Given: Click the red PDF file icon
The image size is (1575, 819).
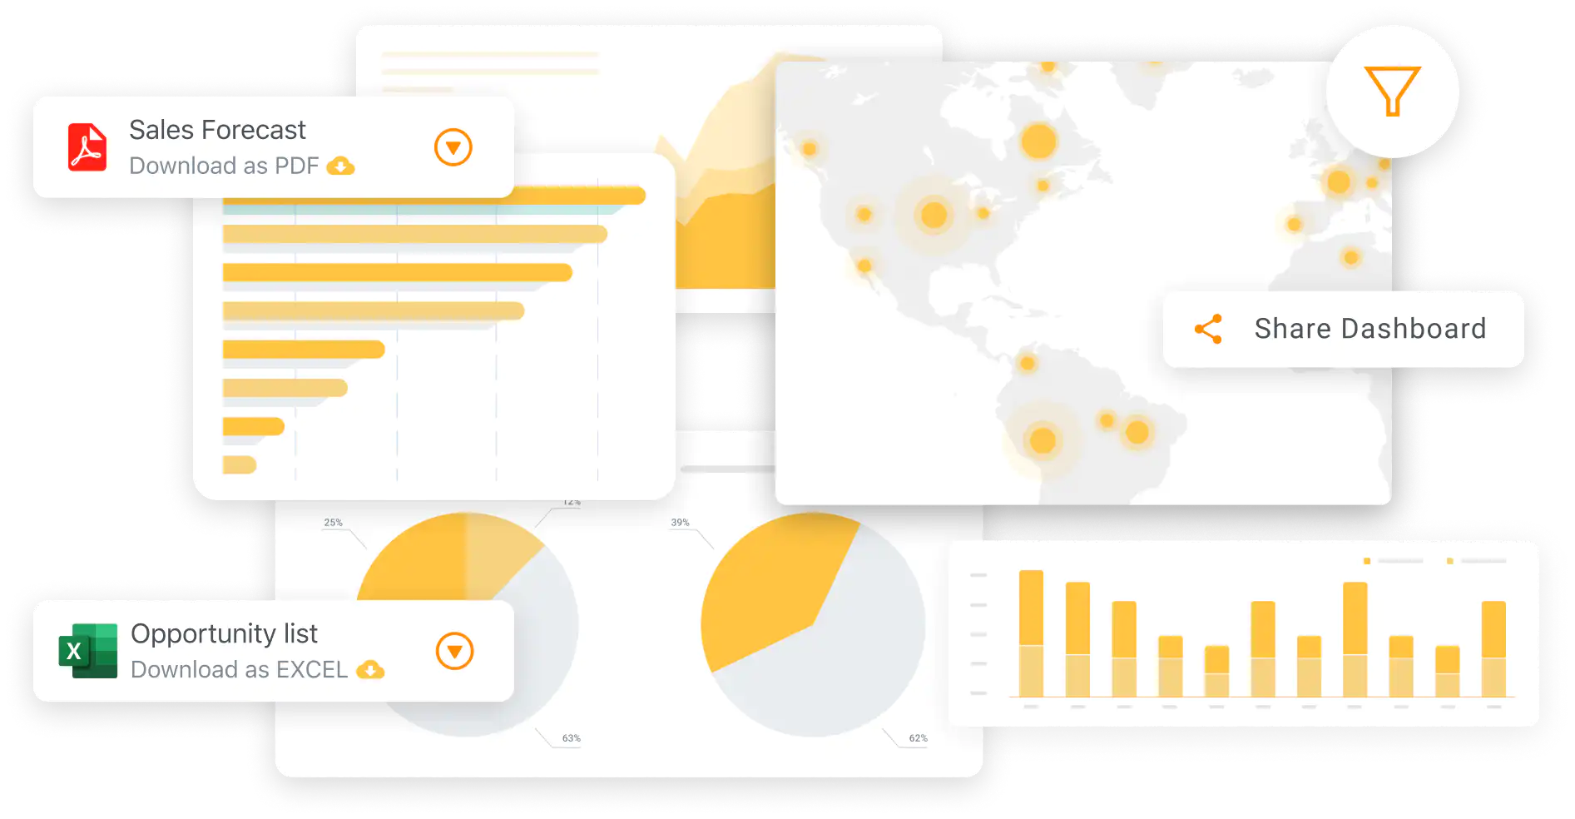Looking at the screenshot, I should pyautogui.click(x=87, y=147).
